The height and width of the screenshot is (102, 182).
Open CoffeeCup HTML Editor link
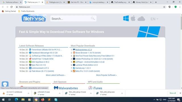point(47,56)
